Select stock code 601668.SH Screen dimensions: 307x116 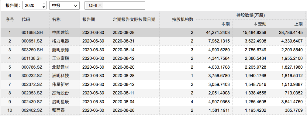[x=32, y=32]
